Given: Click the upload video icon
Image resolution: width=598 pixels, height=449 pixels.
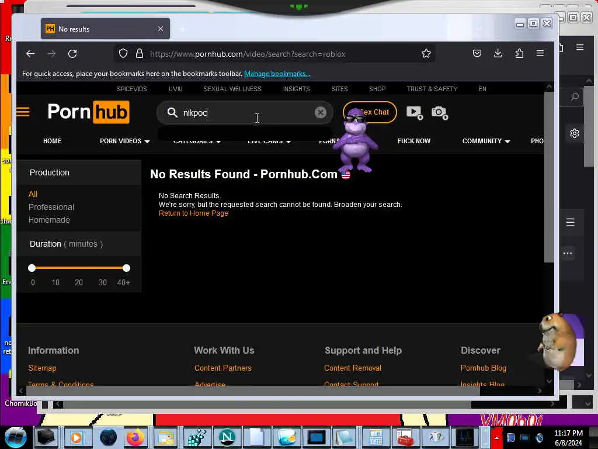Looking at the screenshot, I should coord(415,113).
